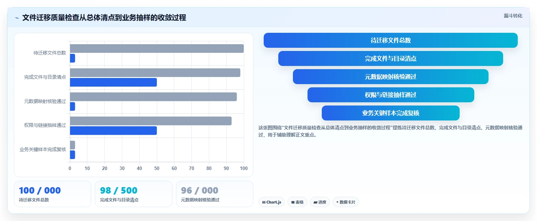537x221 pixels.
Task: Click the gray bar for 待迁移文件总数
Action: pos(157,48)
